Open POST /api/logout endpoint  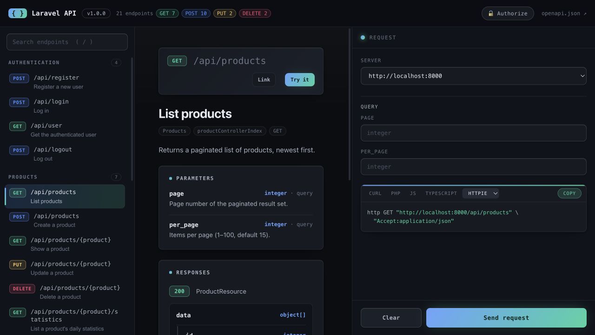pyautogui.click(x=65, y=154)
